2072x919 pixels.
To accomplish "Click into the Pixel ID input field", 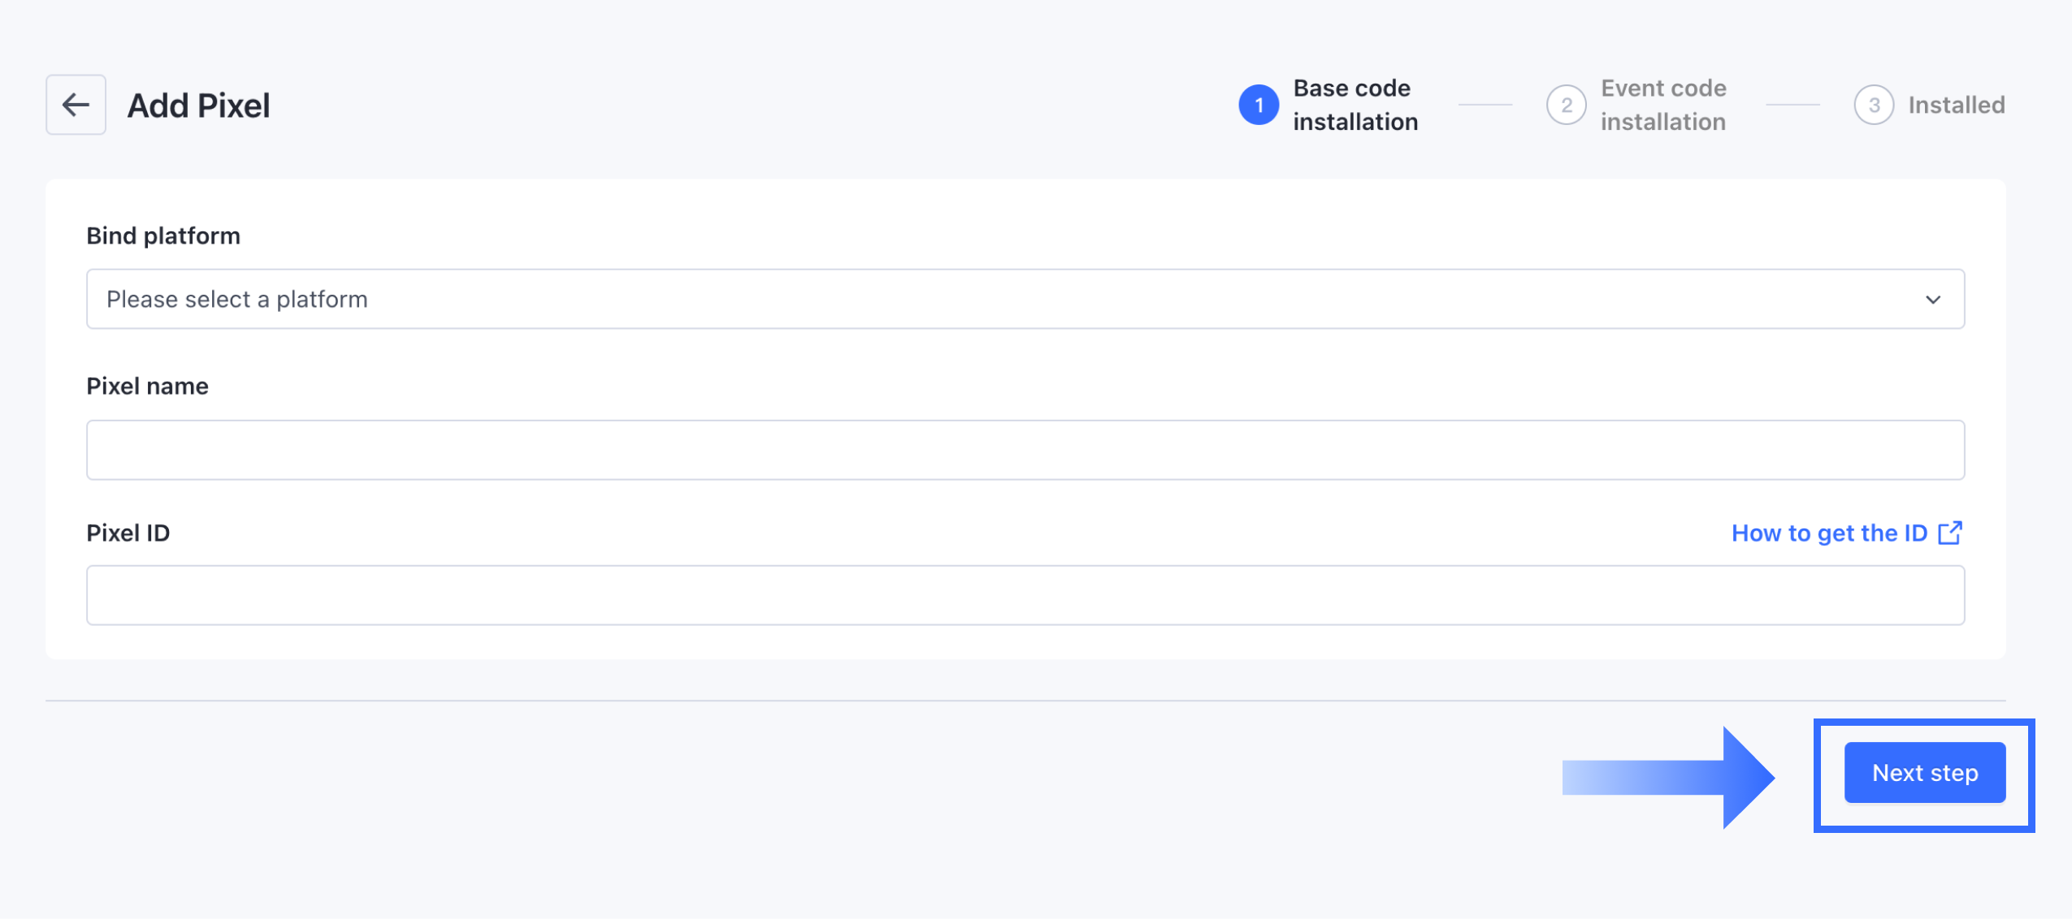I will (1025, 595).
